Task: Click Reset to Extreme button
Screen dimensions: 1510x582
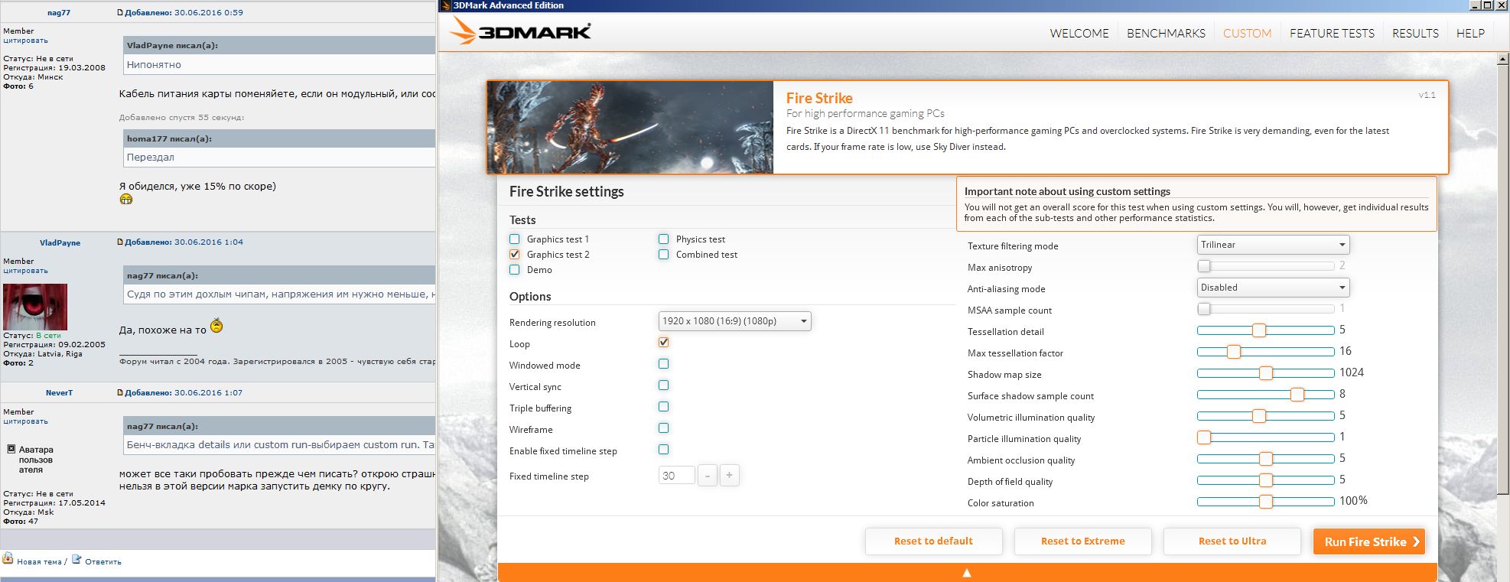Action: pos(1082,541)
